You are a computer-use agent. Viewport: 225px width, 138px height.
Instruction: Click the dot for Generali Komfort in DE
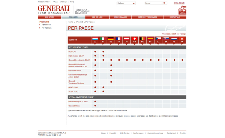[111, 70]
